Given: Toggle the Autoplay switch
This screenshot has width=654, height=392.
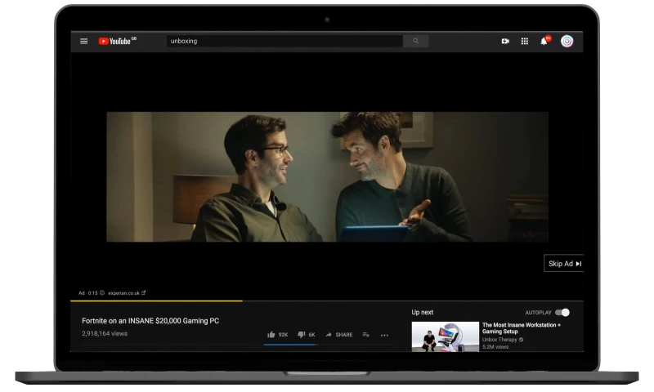Looking at the screenshot, I should [x=562, y=313].
